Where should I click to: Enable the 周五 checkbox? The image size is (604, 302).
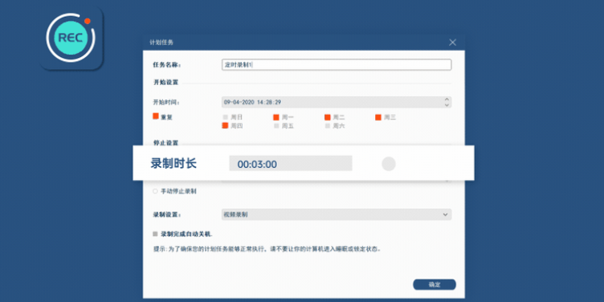(x=276, y=125)
